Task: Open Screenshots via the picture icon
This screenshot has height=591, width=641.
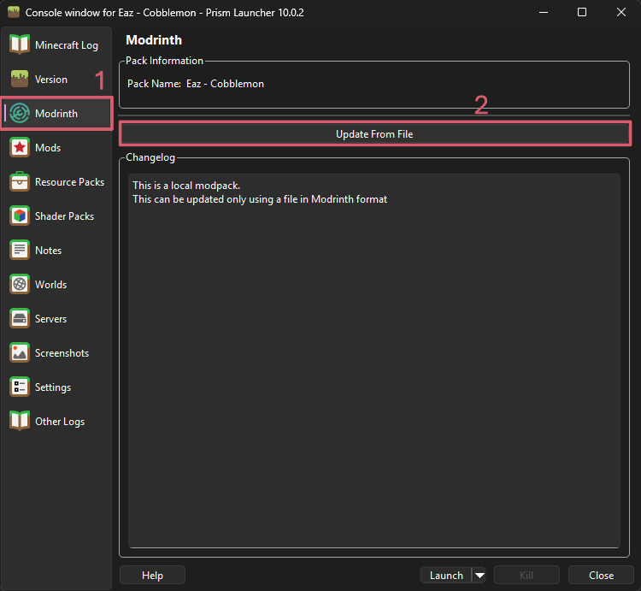Action: 19,353
